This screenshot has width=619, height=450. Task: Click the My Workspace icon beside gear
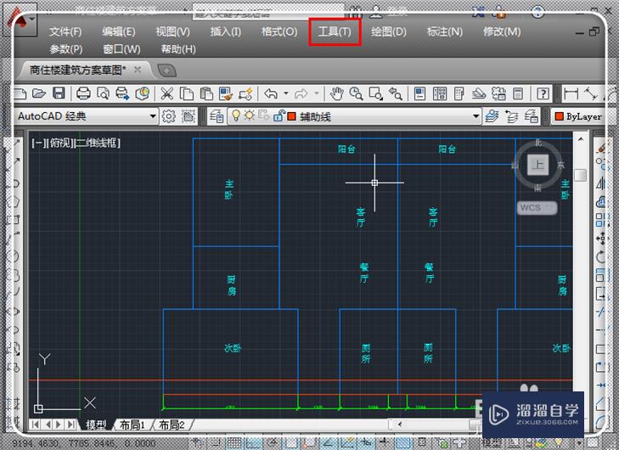click(x=189, y=116)
